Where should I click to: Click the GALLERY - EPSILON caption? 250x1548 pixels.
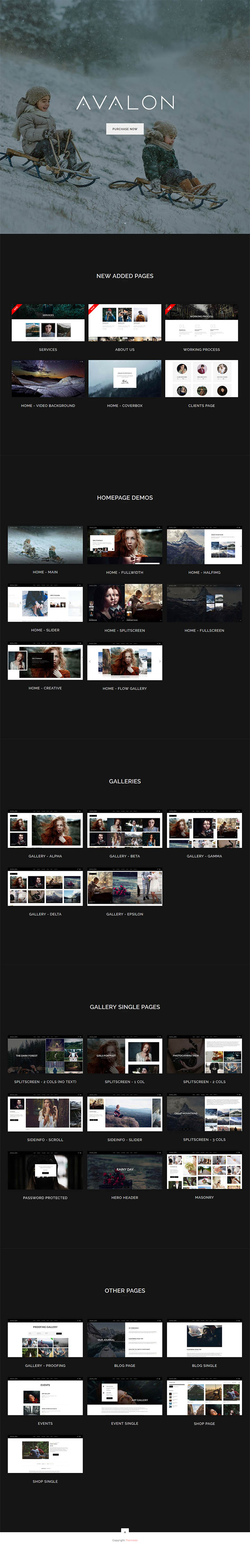pos(125,914)
